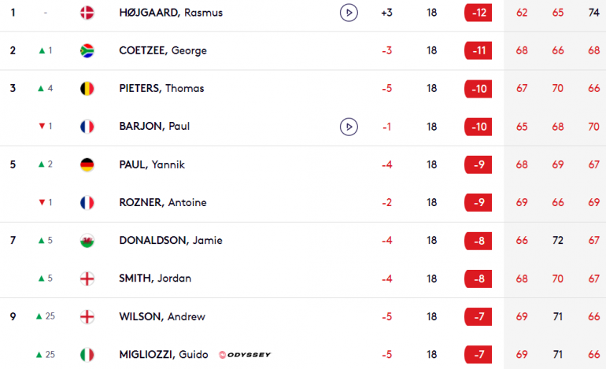Click the -11 total score badge for Coetzee
The width and height of the screenshot is (606, 369).
pyautogui.click(x=478, y=50)
